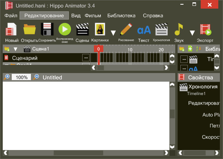Click the green add item library icon

190,48
